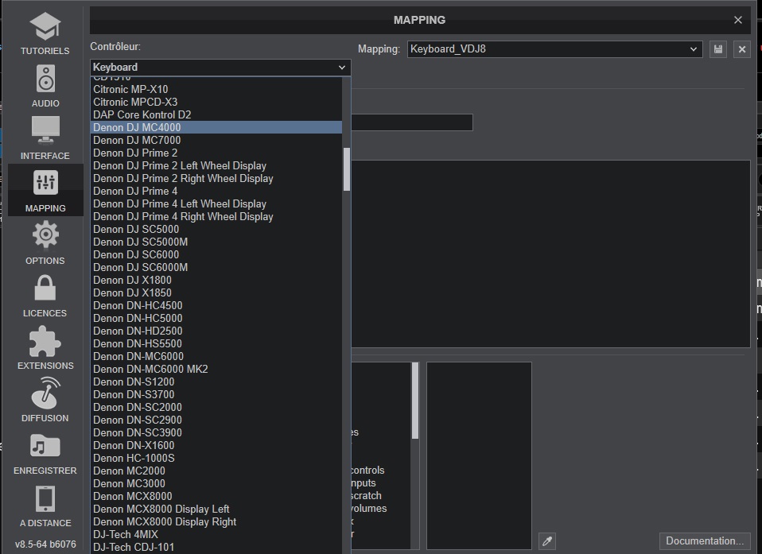Select Denon DJ Prime 2 Left Wheel Display

(x=216, y=165)
